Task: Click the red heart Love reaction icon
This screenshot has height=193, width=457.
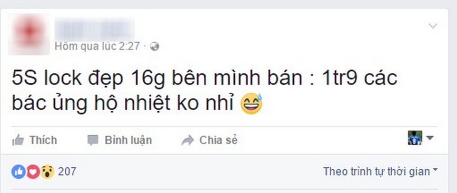Action: tap(33, 172)
